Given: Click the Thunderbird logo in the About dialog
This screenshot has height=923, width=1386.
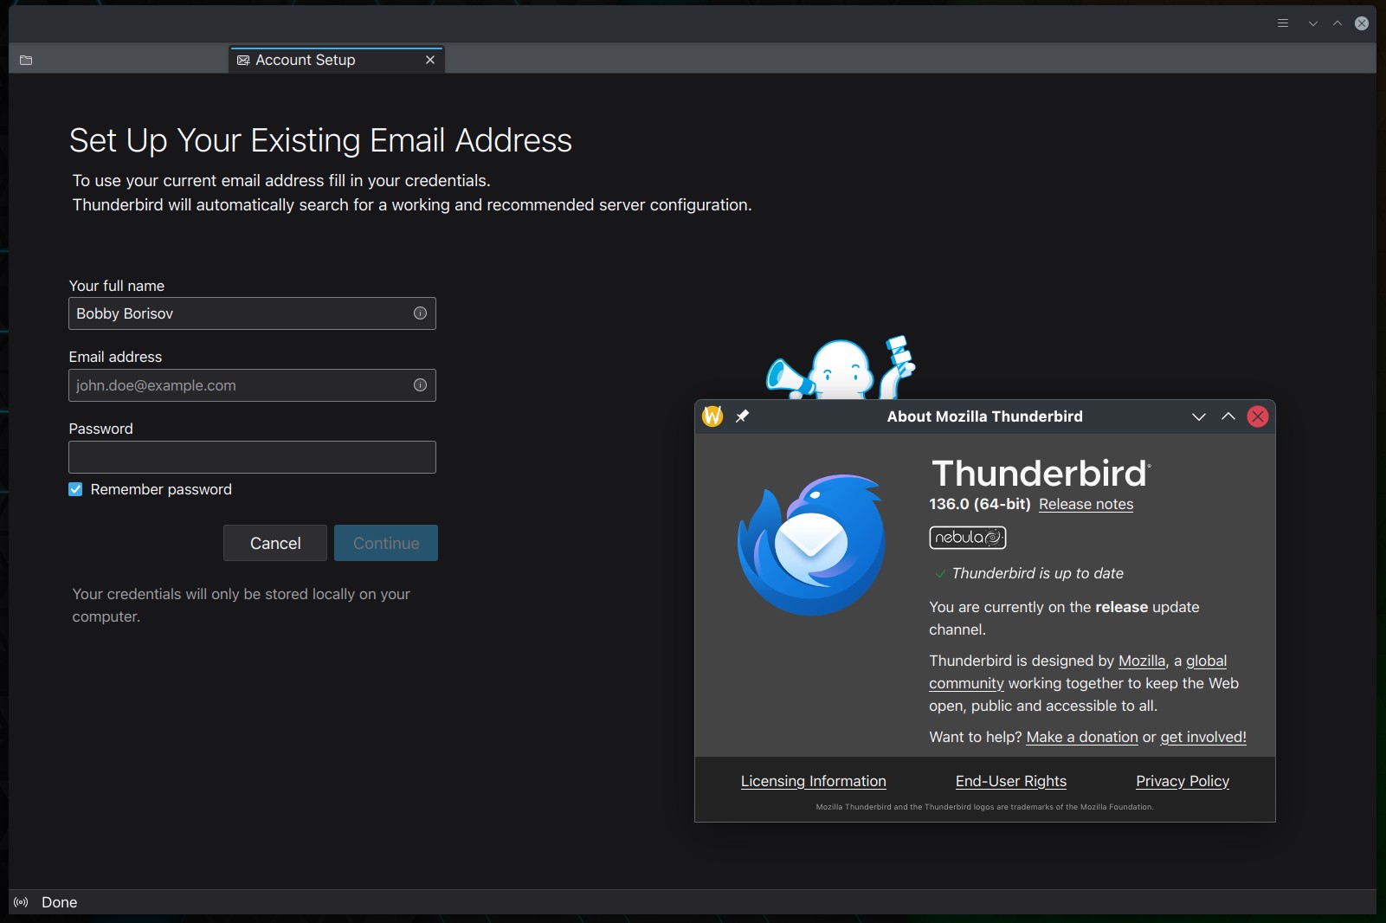Looking at the screenshot, I should [x=811, y=545].
